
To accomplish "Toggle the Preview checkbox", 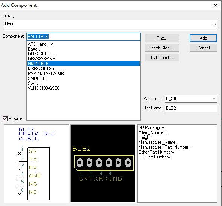I will pos(5,118).
